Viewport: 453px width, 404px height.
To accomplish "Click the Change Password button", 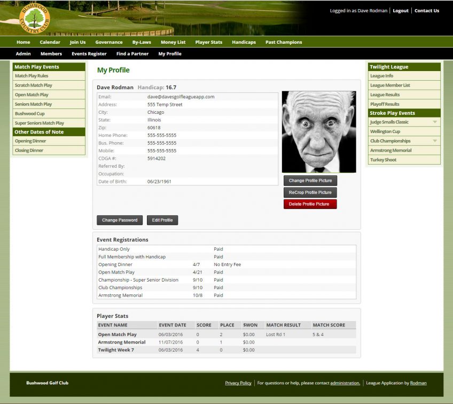I will pyautogui.click(x=119, y=220).
